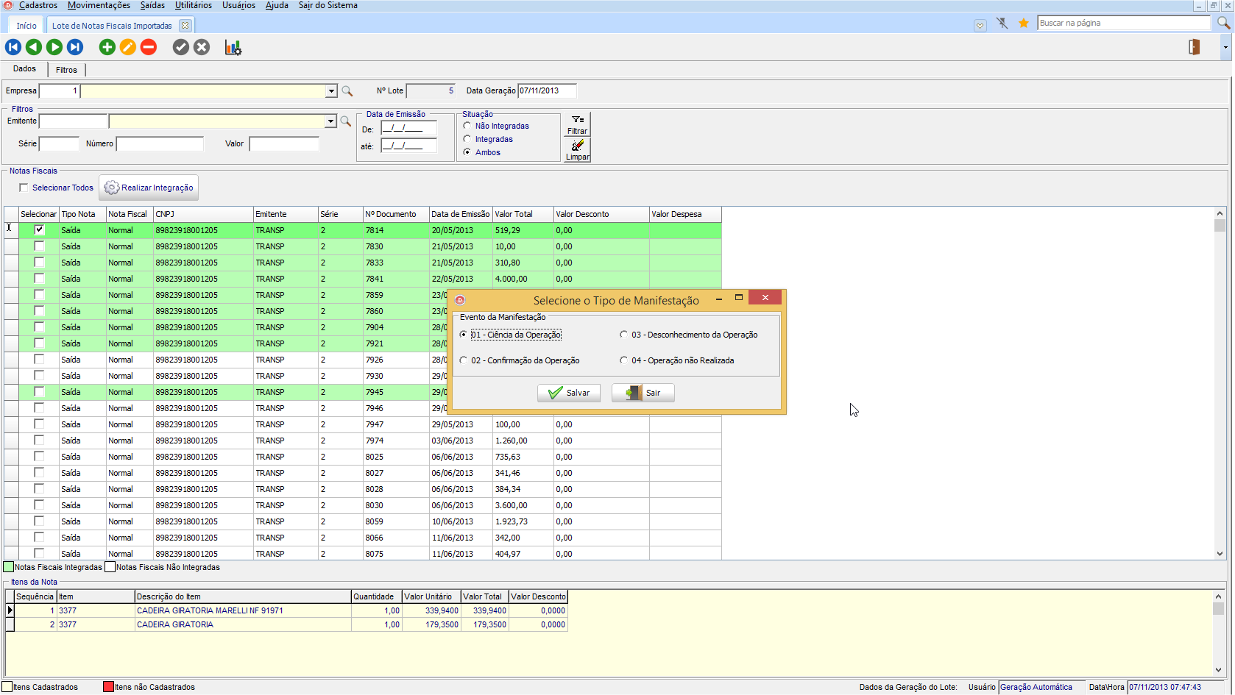
Task: Open the chart report icon in toolbar
Action: [x=233, y=48]
